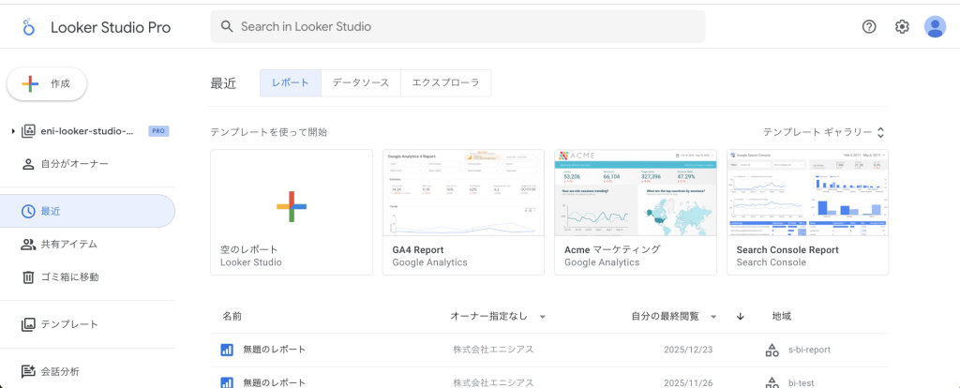960x388 pixels.
Task: Select 最近 in the sidebar
Action: 87,211
